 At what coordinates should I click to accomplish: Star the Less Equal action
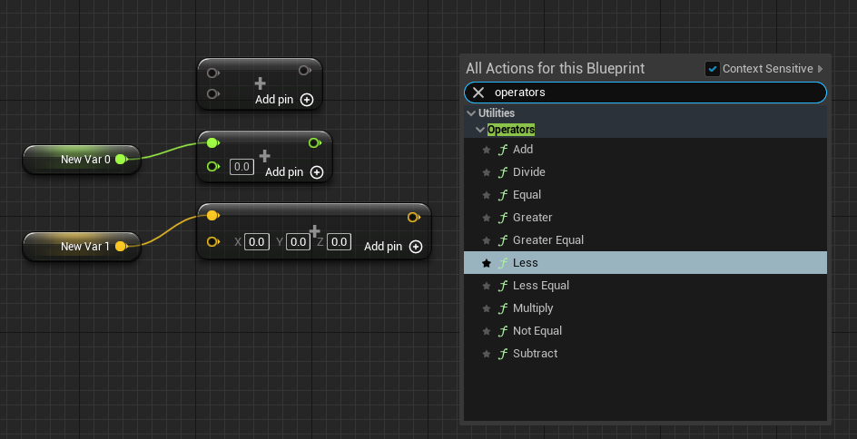tap(487, 286)
